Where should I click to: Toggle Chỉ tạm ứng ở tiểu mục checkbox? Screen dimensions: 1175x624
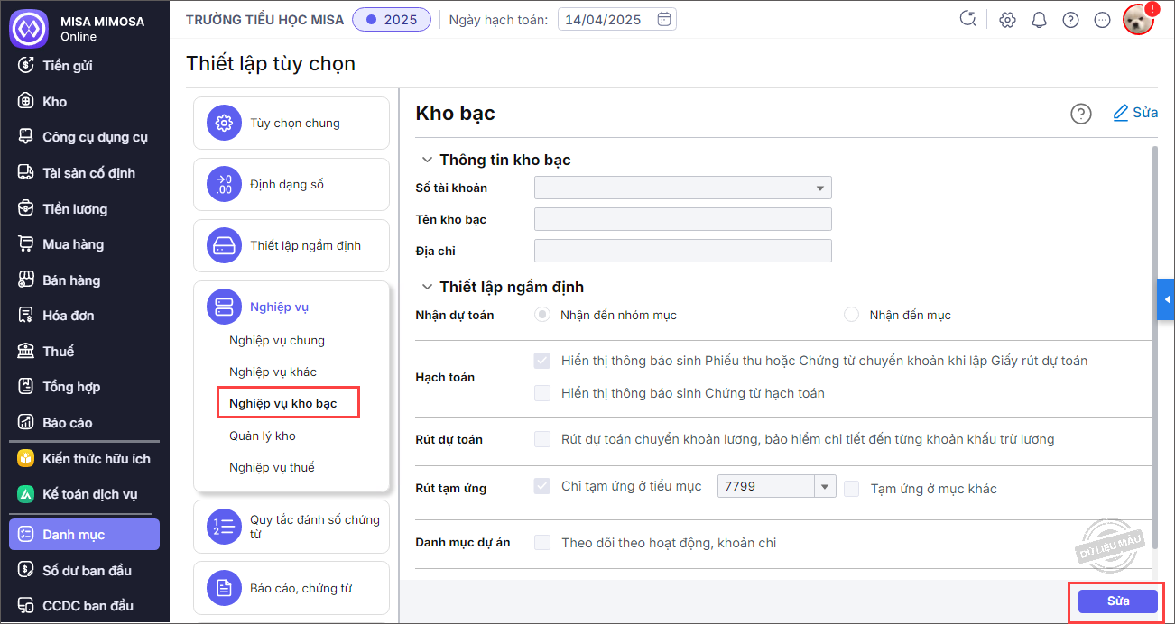click(542, 486)
